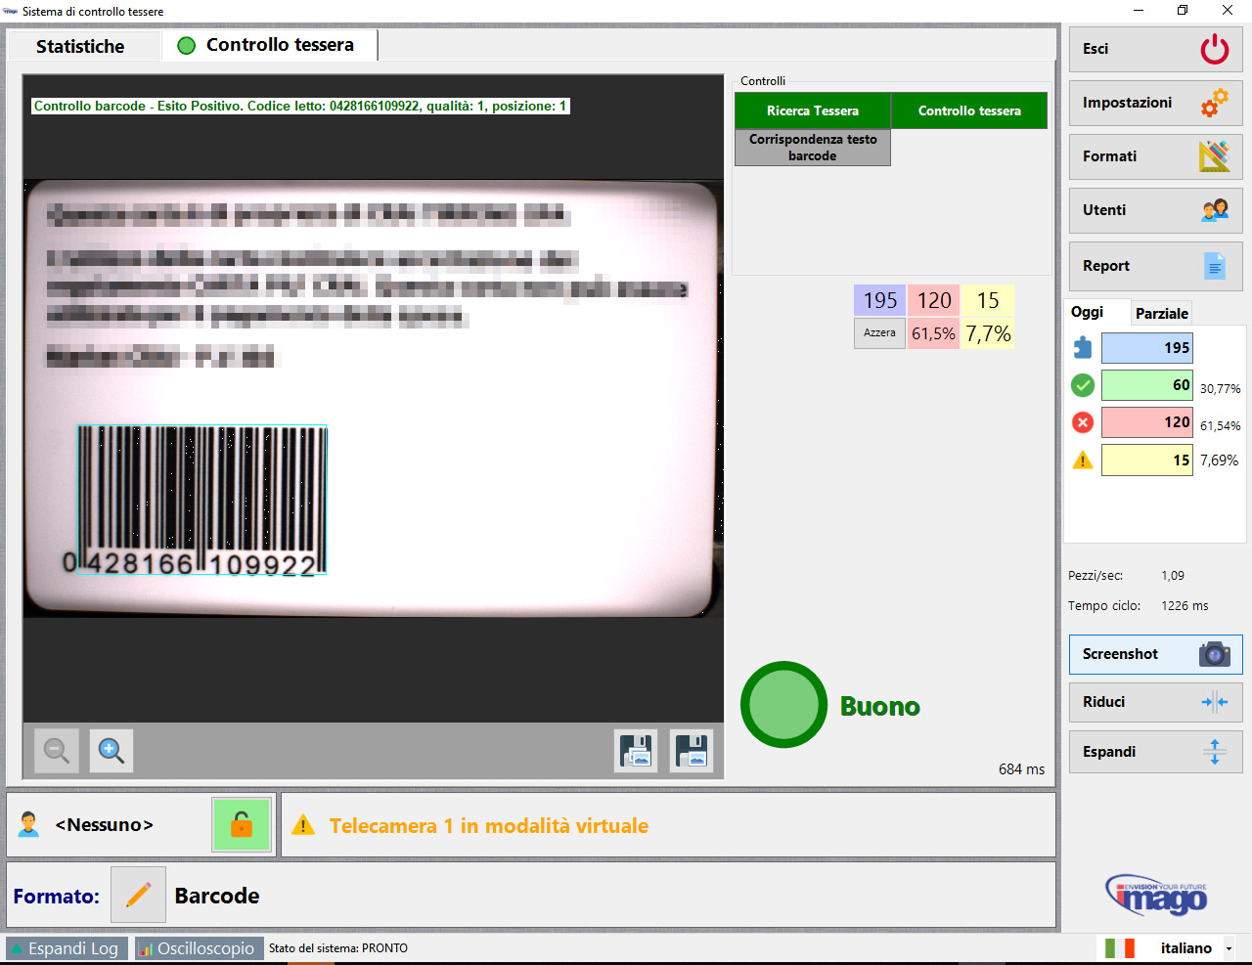Minimize the application window
This screenshot has height=965, width=1252.
click(x=1139, y=10)
